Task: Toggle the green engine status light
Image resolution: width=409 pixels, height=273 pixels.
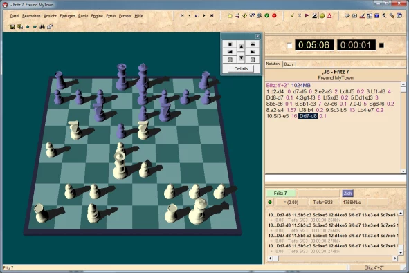Action: point(270,202)
